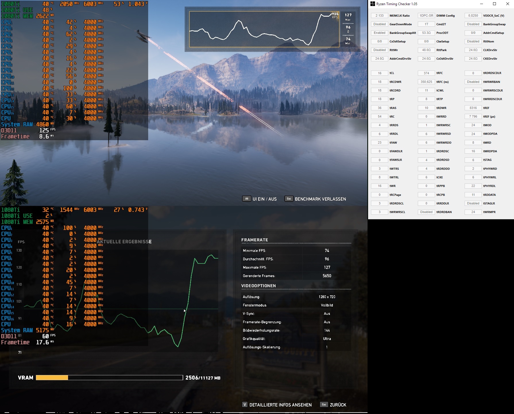Click the FRAMERATE section heading
The width and height of the screenshot is (514, 414).
click(x=254, y=240)
